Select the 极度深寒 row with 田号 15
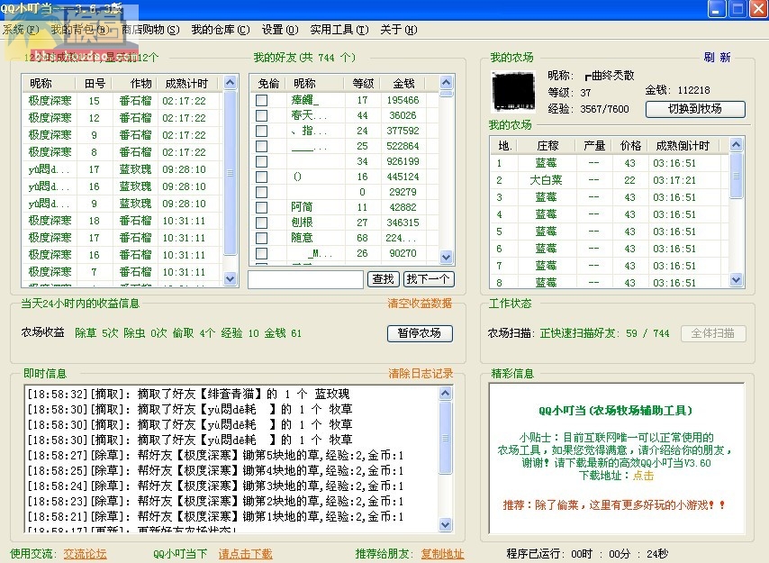This screenshot has height=563, width=769. 122,101
